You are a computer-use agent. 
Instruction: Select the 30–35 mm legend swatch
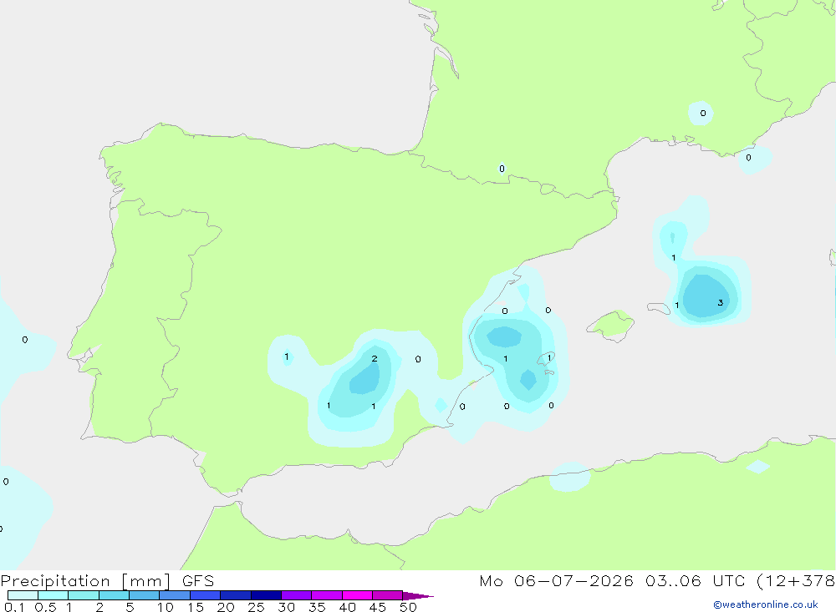point(296,595)
